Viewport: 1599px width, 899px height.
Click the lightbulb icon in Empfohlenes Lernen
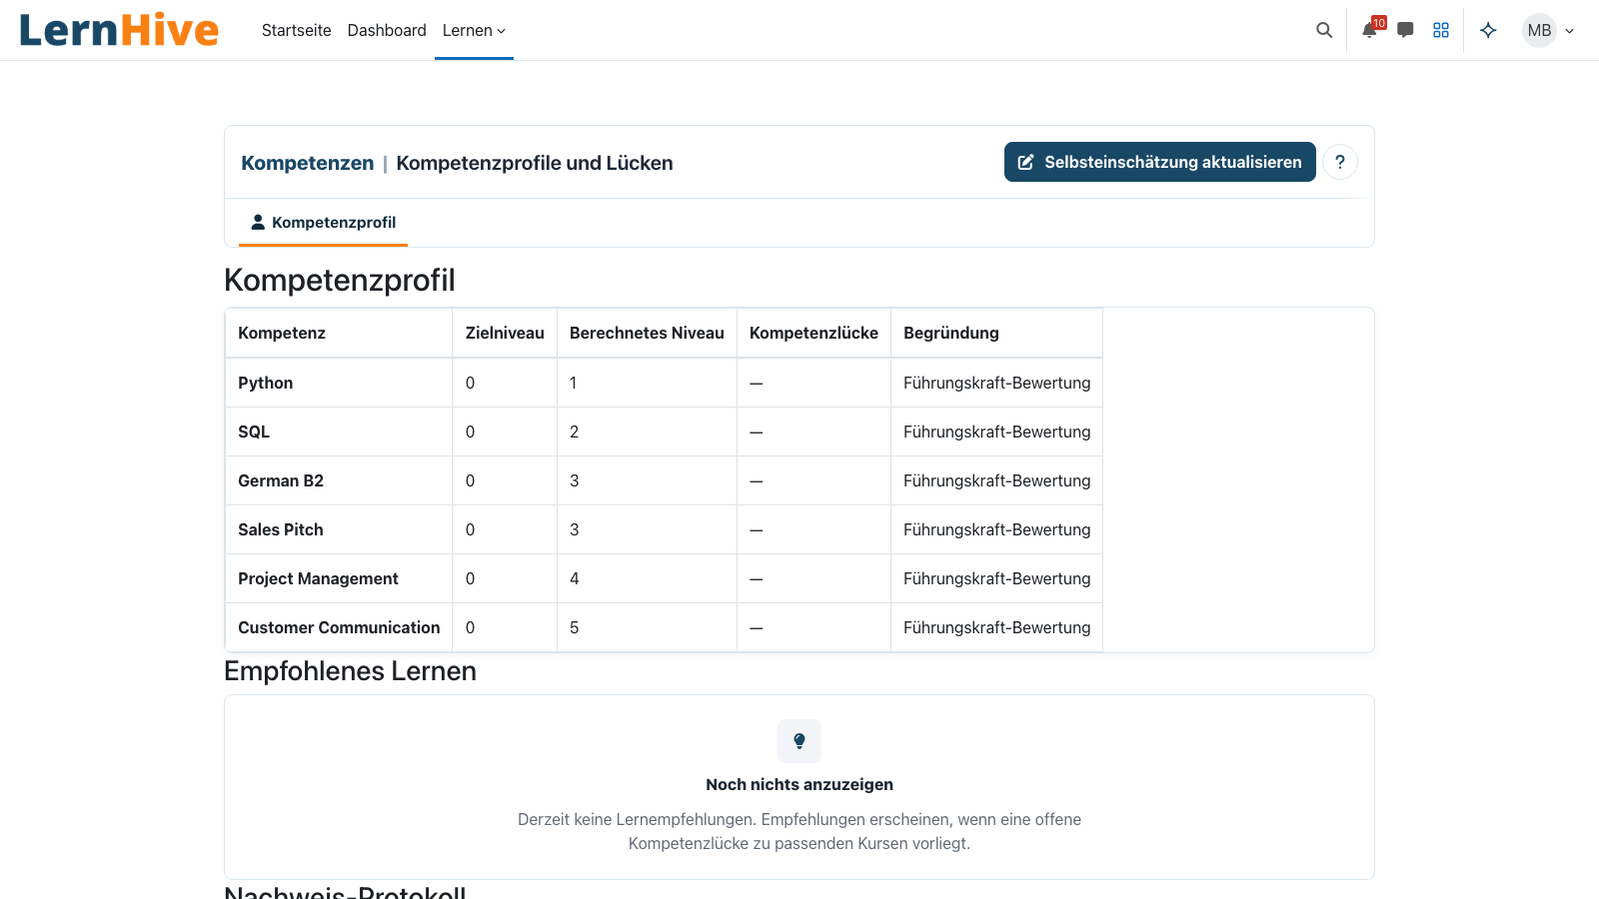point(799,741)
